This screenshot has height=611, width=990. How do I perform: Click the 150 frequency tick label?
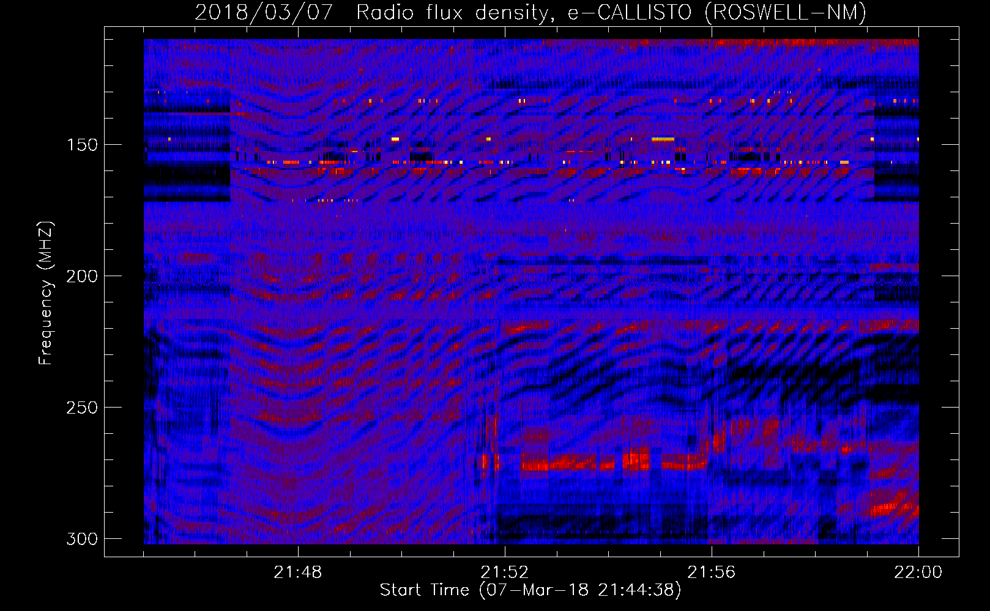tap(81, 145)
